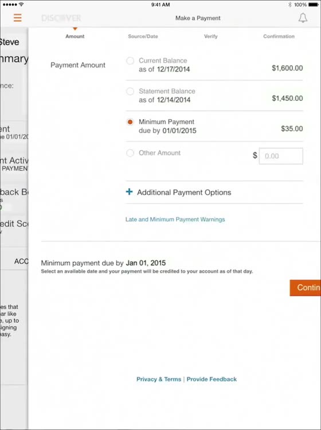Viewport: 321px width, 430px height.
Task: Select the Statement Balance radio button
Action: pyautogui.click(x=130, y=91)
